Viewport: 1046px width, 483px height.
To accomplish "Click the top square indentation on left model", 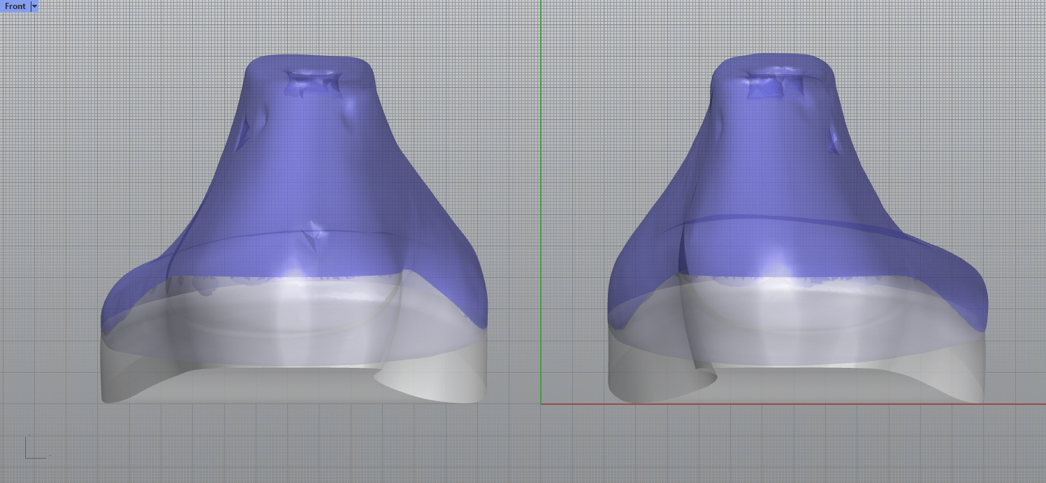I will (312, 84).
